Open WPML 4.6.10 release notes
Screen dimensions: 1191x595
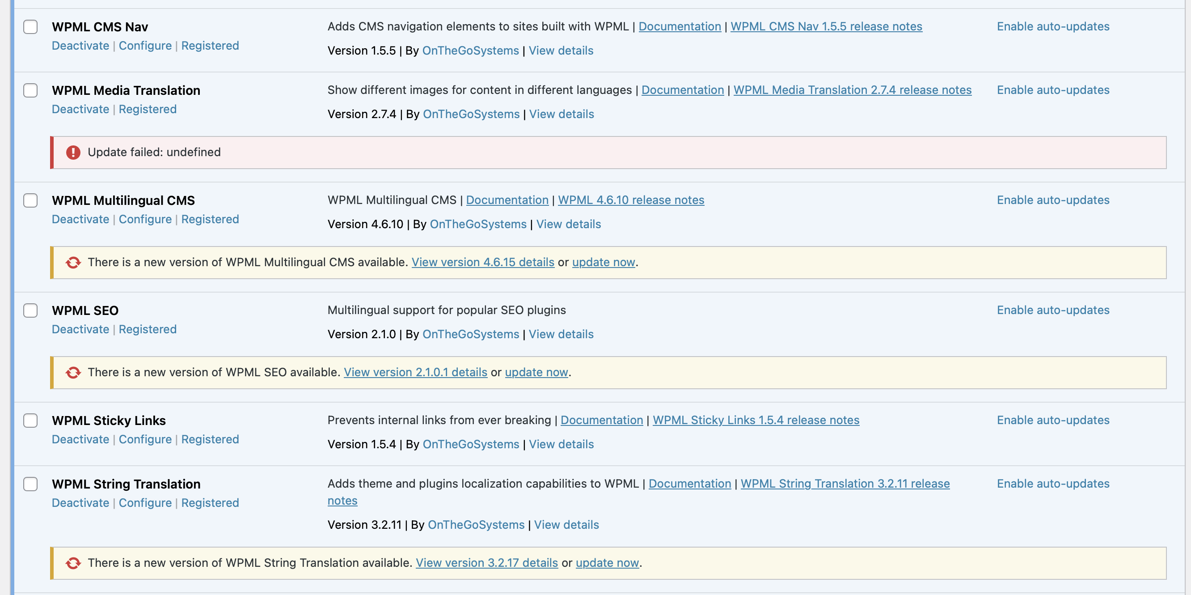point(631,200)
